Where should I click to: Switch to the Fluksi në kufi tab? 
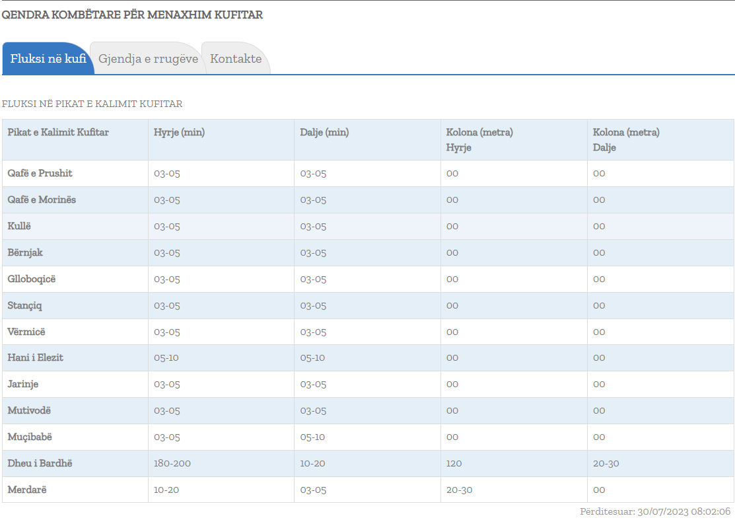point(48,59)
